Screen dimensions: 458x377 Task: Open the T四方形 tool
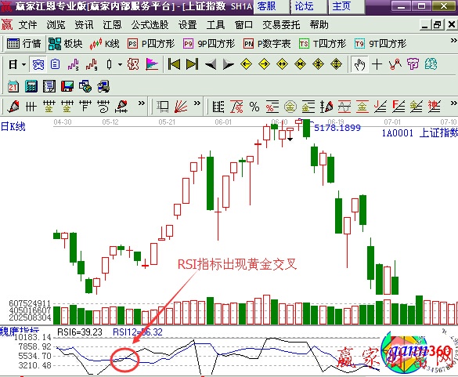coord(323,44)
